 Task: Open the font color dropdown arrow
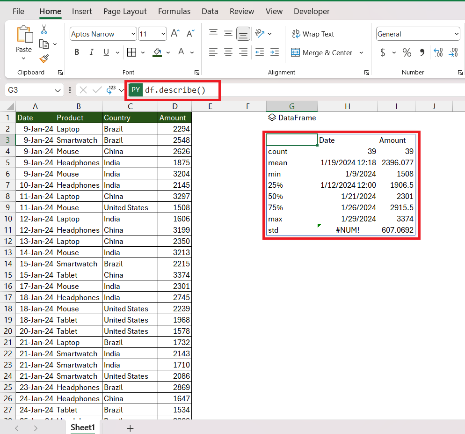[192, 52]
